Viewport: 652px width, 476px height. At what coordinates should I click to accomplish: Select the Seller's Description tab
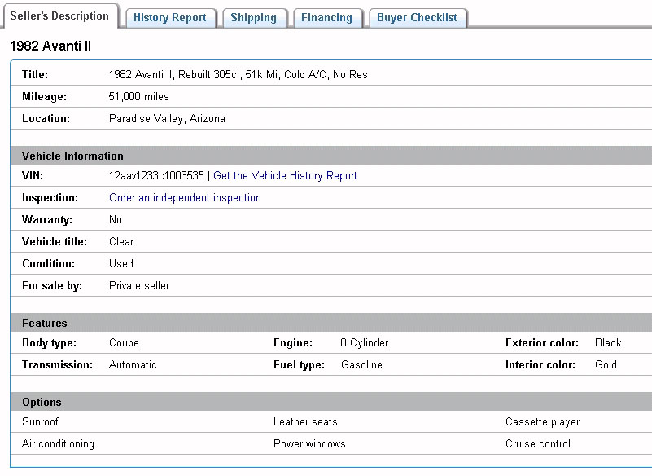tap(59, 16)
